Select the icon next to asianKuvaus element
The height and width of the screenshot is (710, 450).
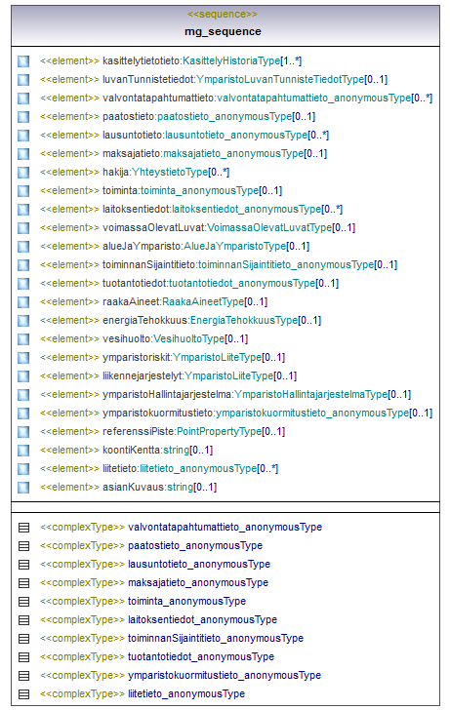point(23,488)
